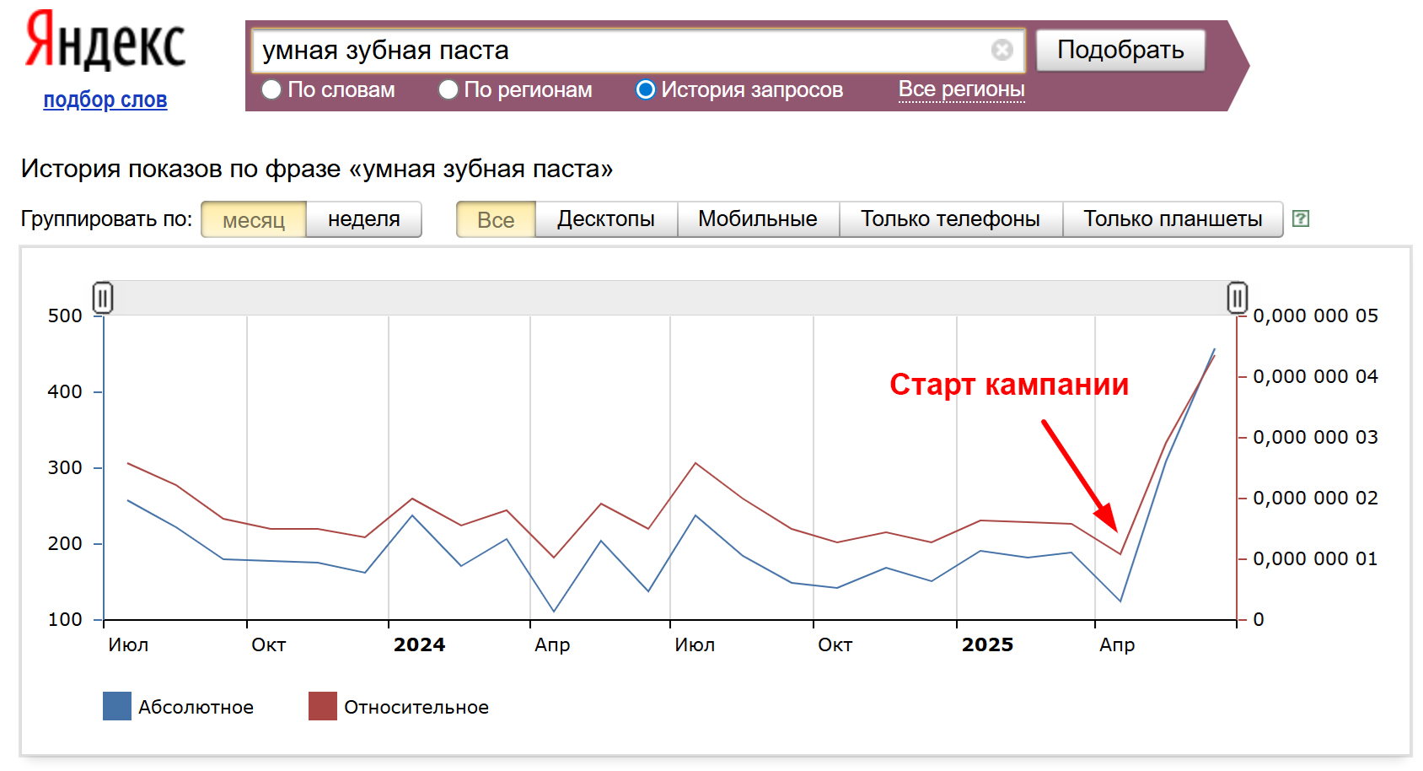Clear the search field with the X icon
Viewport: 1423px width, 771px height.
coord(1001,50)
